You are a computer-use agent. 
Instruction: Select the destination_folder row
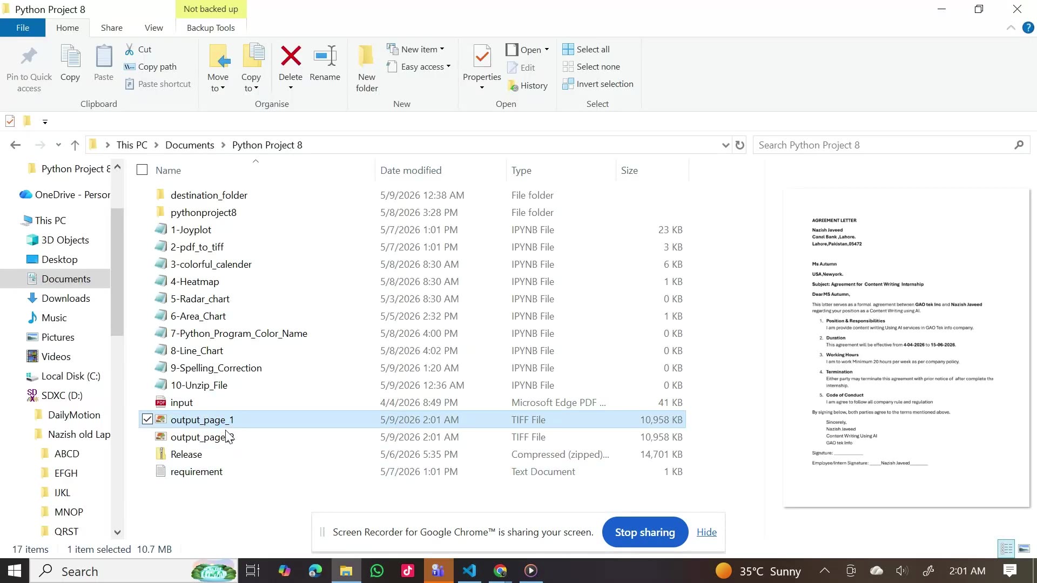(x=413, y=195)
